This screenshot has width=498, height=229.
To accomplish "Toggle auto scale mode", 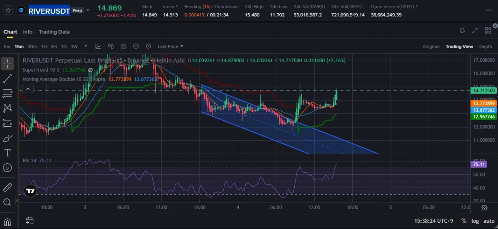I will (489, 221).
